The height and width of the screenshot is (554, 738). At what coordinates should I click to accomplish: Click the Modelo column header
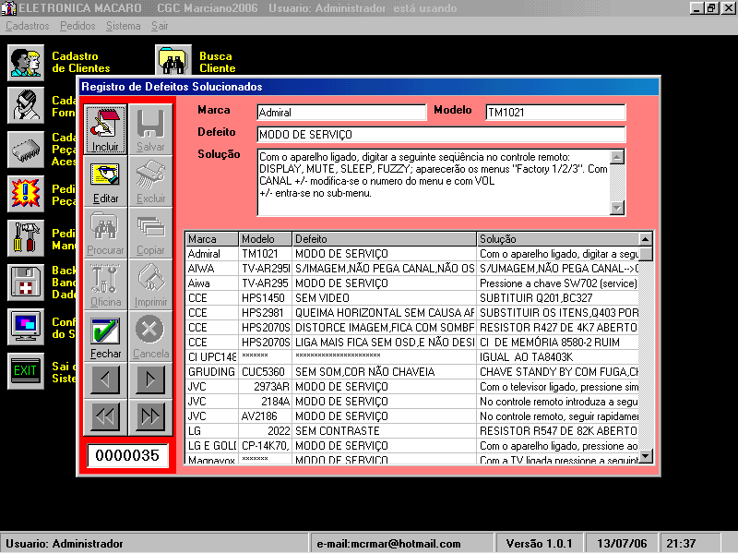(266, 239)
